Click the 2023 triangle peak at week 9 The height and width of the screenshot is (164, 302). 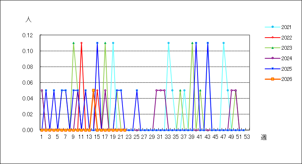tap(74, 43)
